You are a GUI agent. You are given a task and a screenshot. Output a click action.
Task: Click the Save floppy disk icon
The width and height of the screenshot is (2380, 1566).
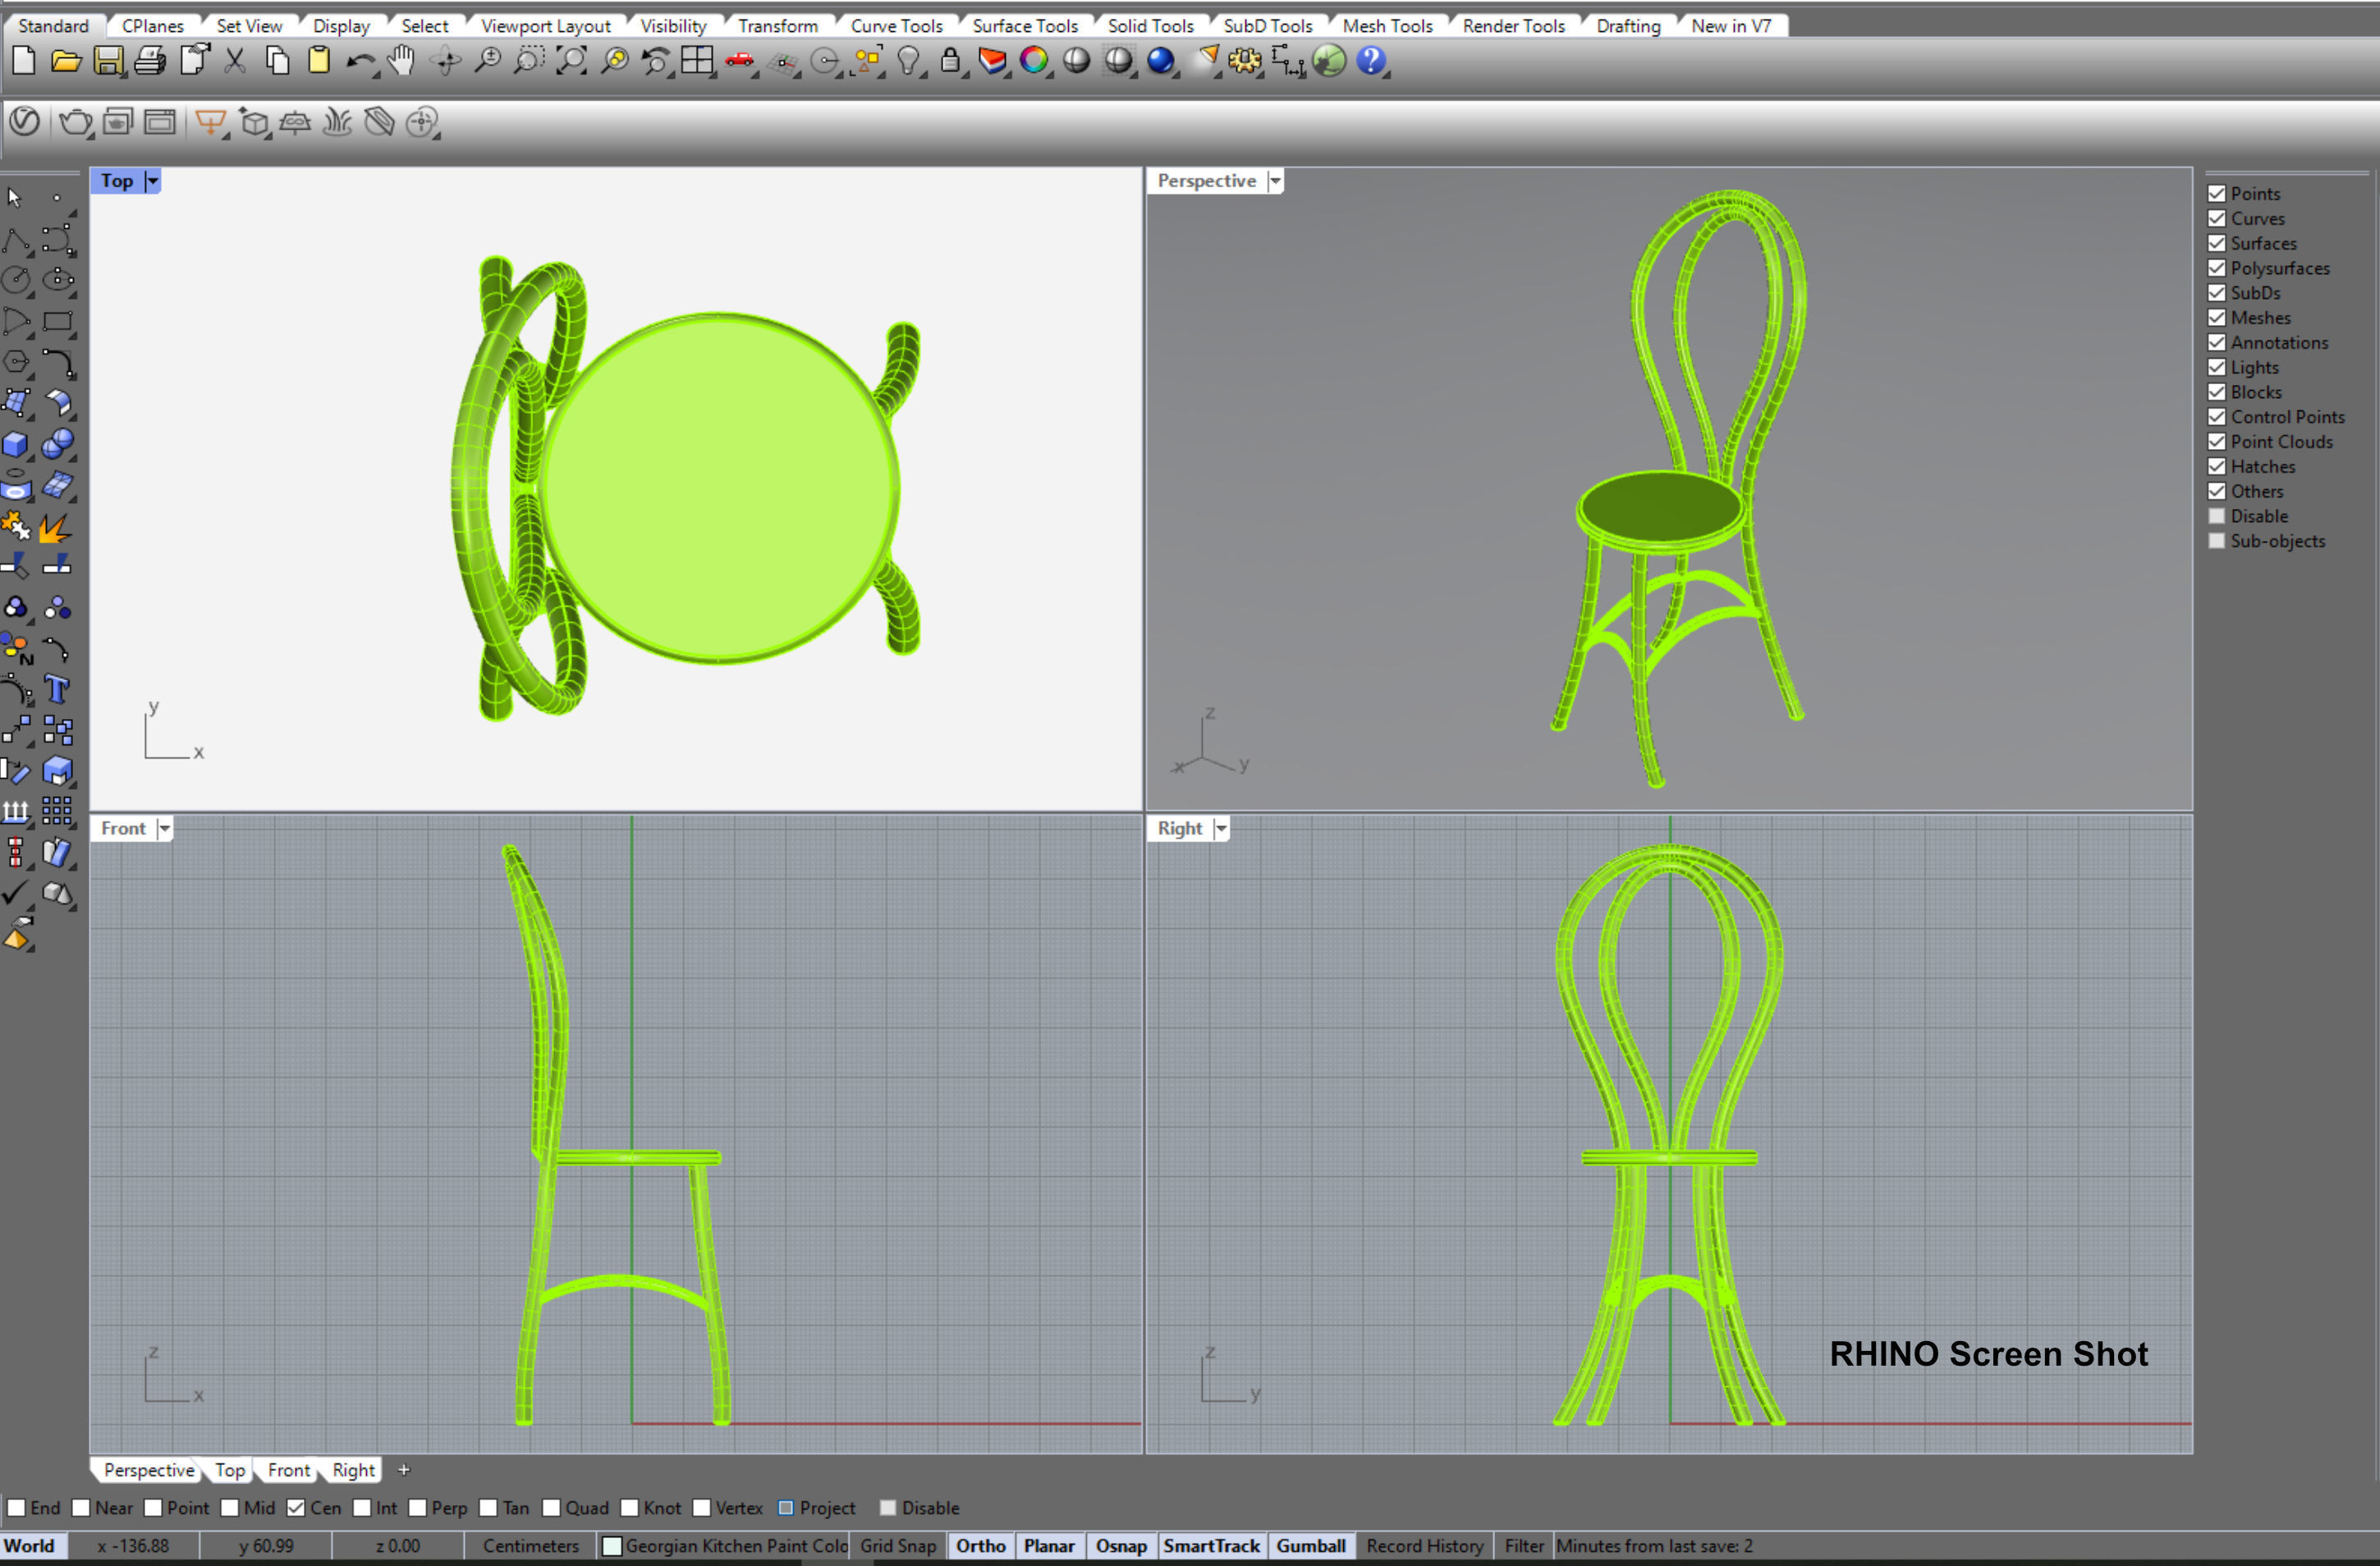pos(108,61)
